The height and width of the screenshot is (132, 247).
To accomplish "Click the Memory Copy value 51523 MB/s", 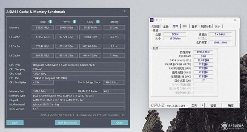I will pyautogui.click(x=90, y=27).
